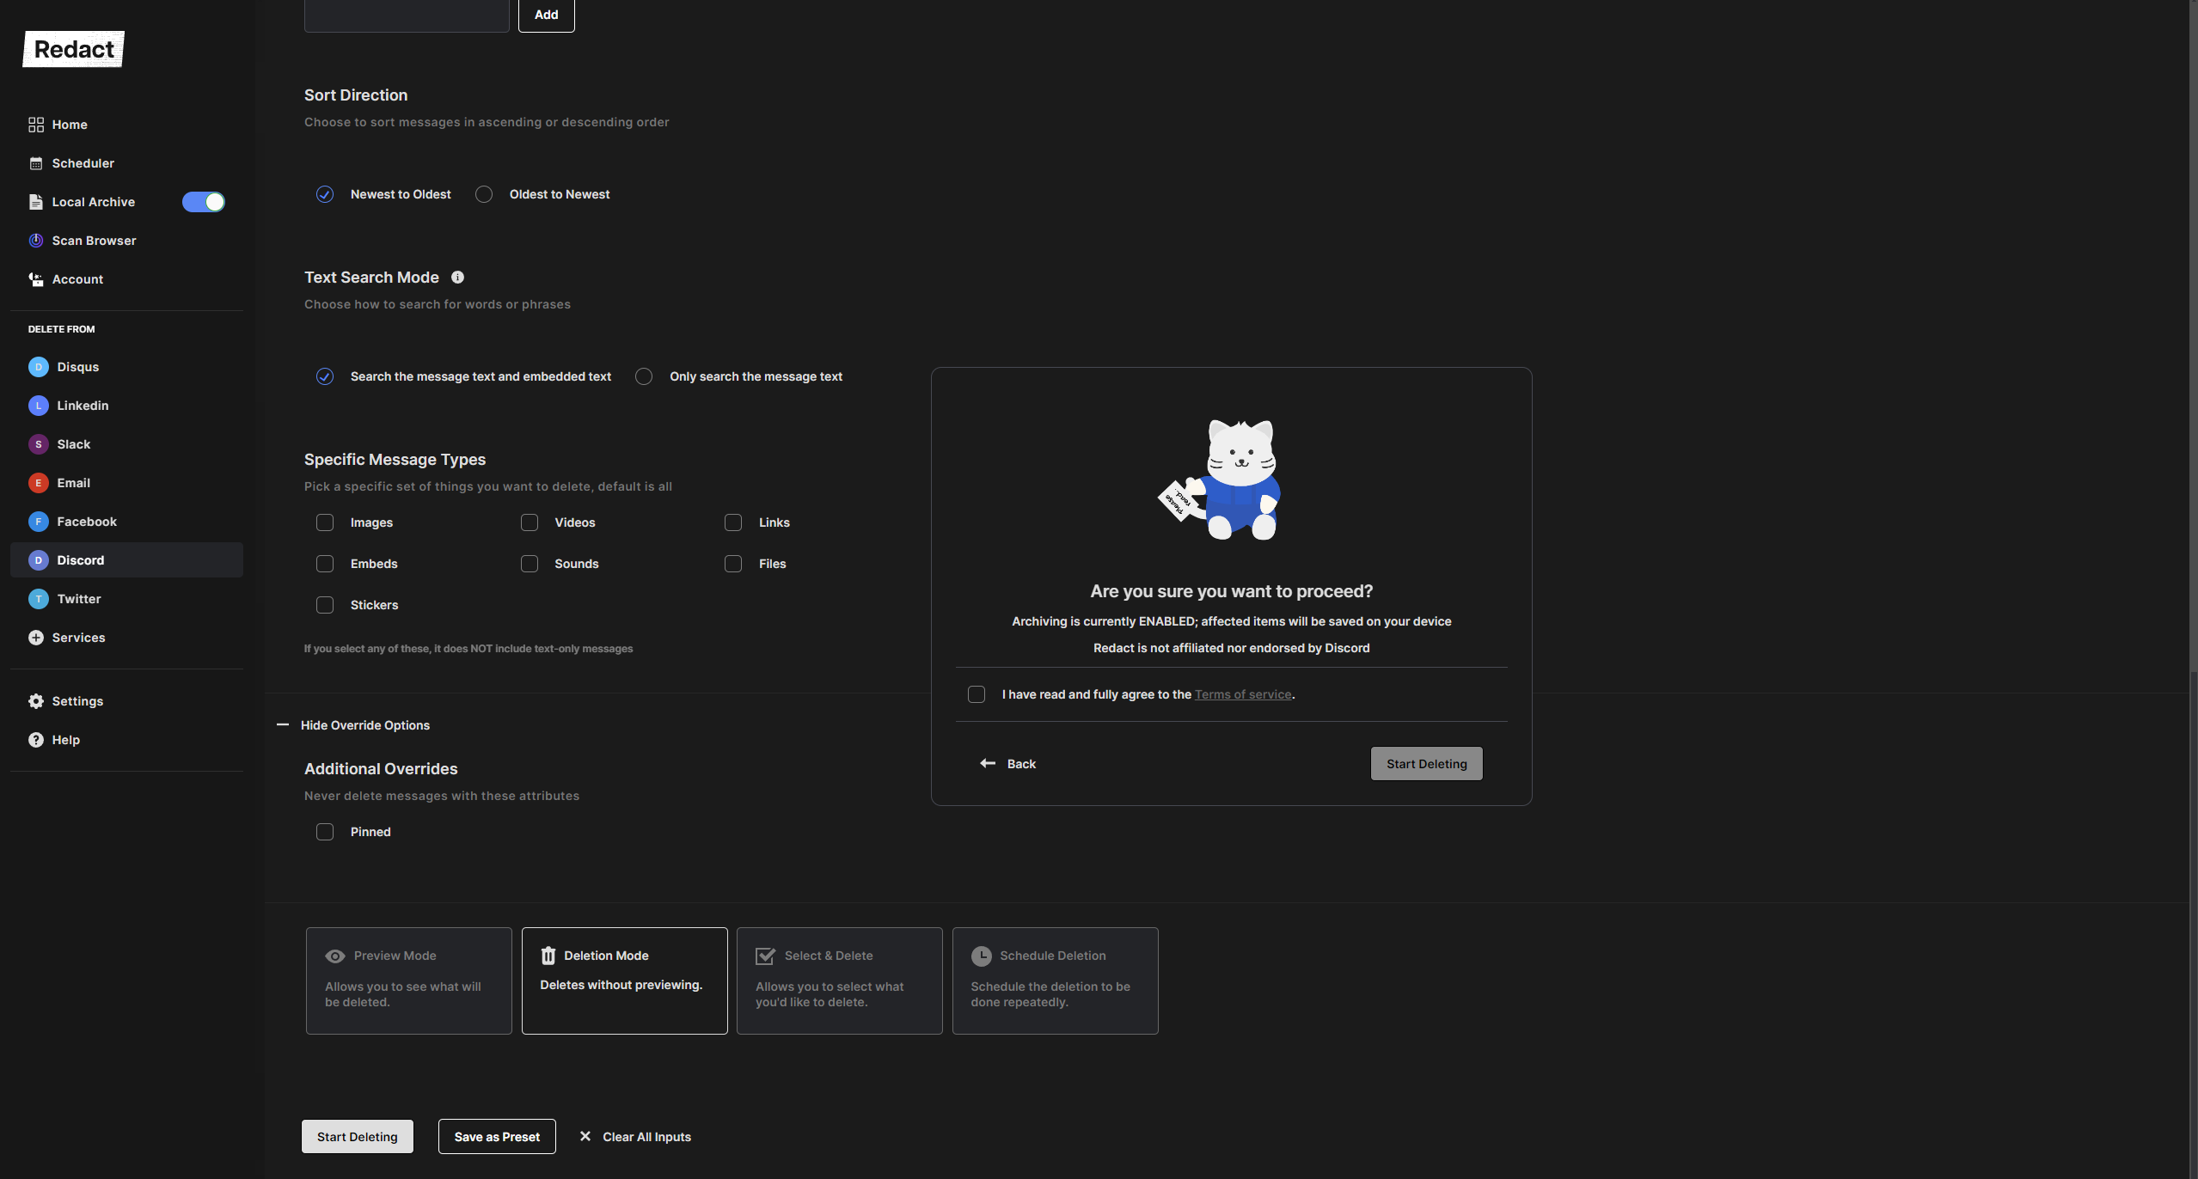The height and width of the screenshot is (1179, 2198).
Task: Click the Settings gear icon
Action: [36, 701]
